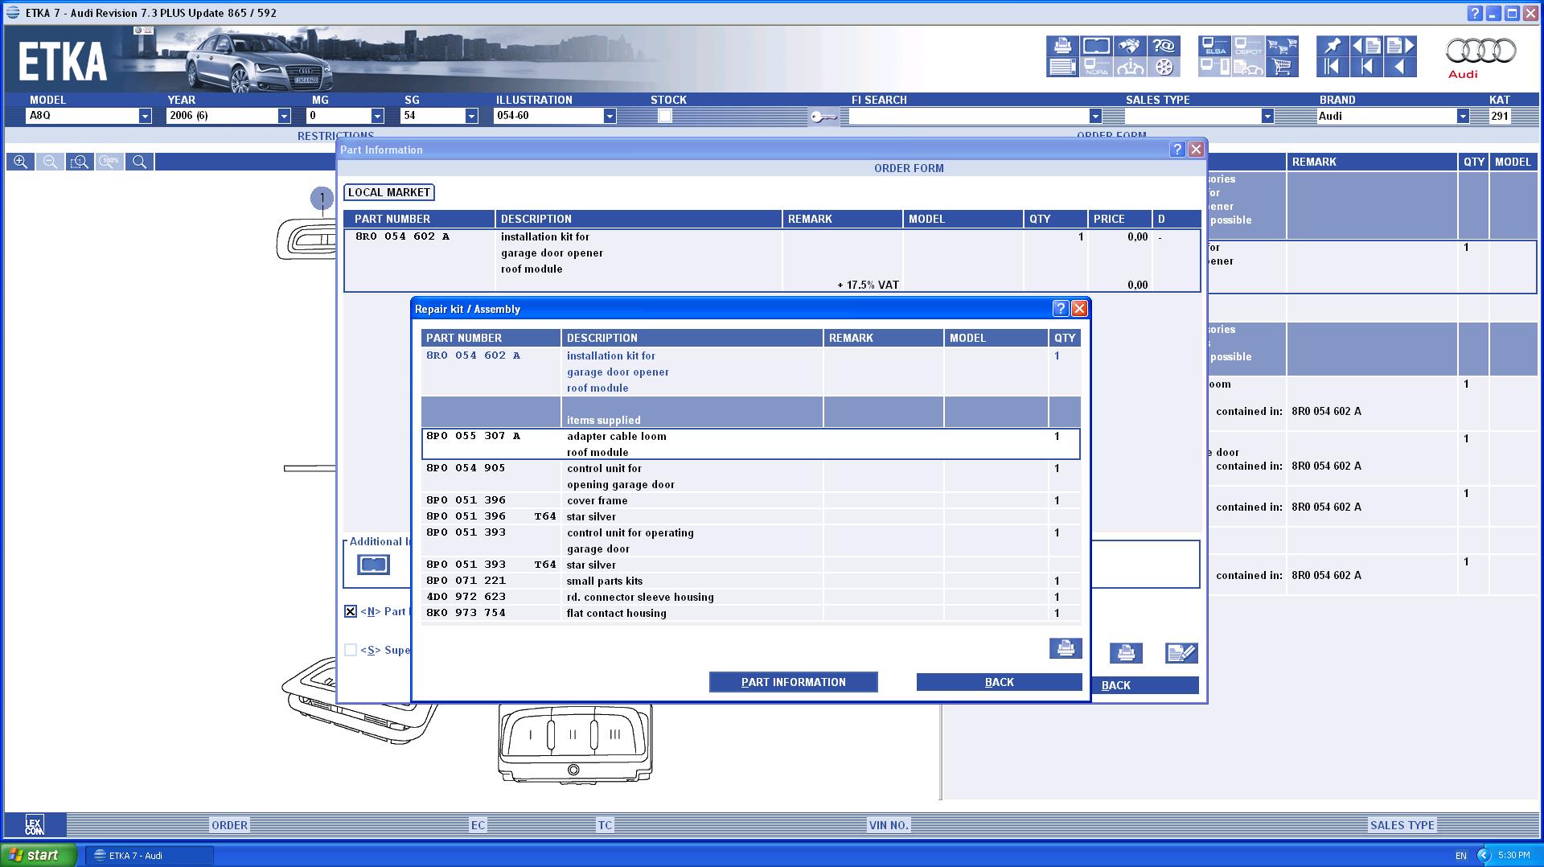Check the <S> Super checkbox
The height and width of the screenshot is (867, 1544).
[351, 650]
